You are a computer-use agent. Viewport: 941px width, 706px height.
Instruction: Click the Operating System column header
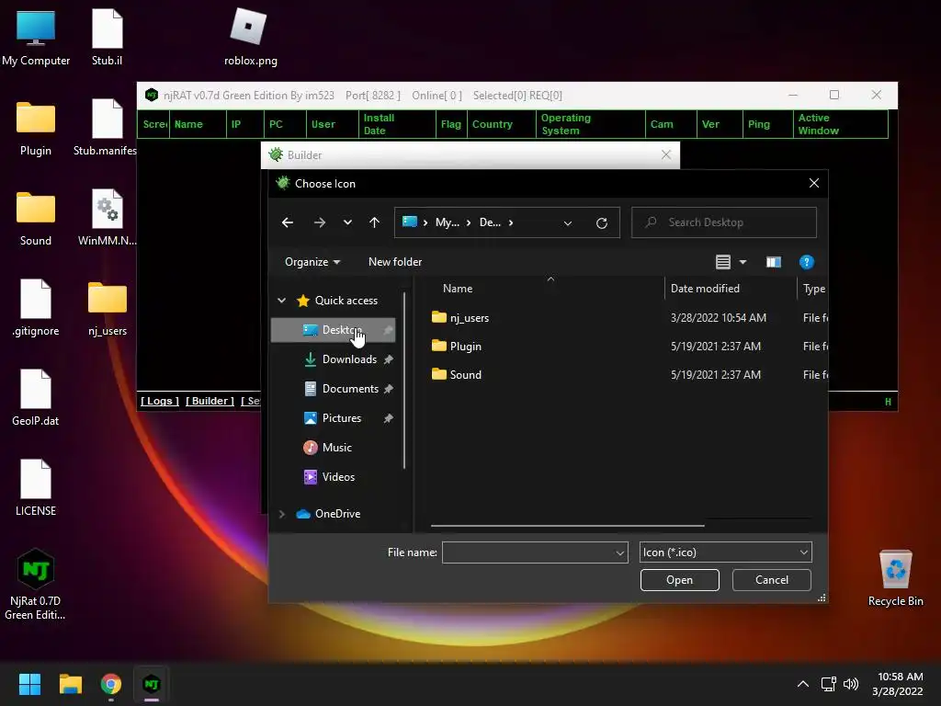coord(591,124)
